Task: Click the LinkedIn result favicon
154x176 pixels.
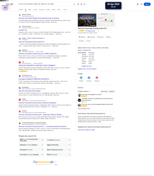Action: point(20,39)
